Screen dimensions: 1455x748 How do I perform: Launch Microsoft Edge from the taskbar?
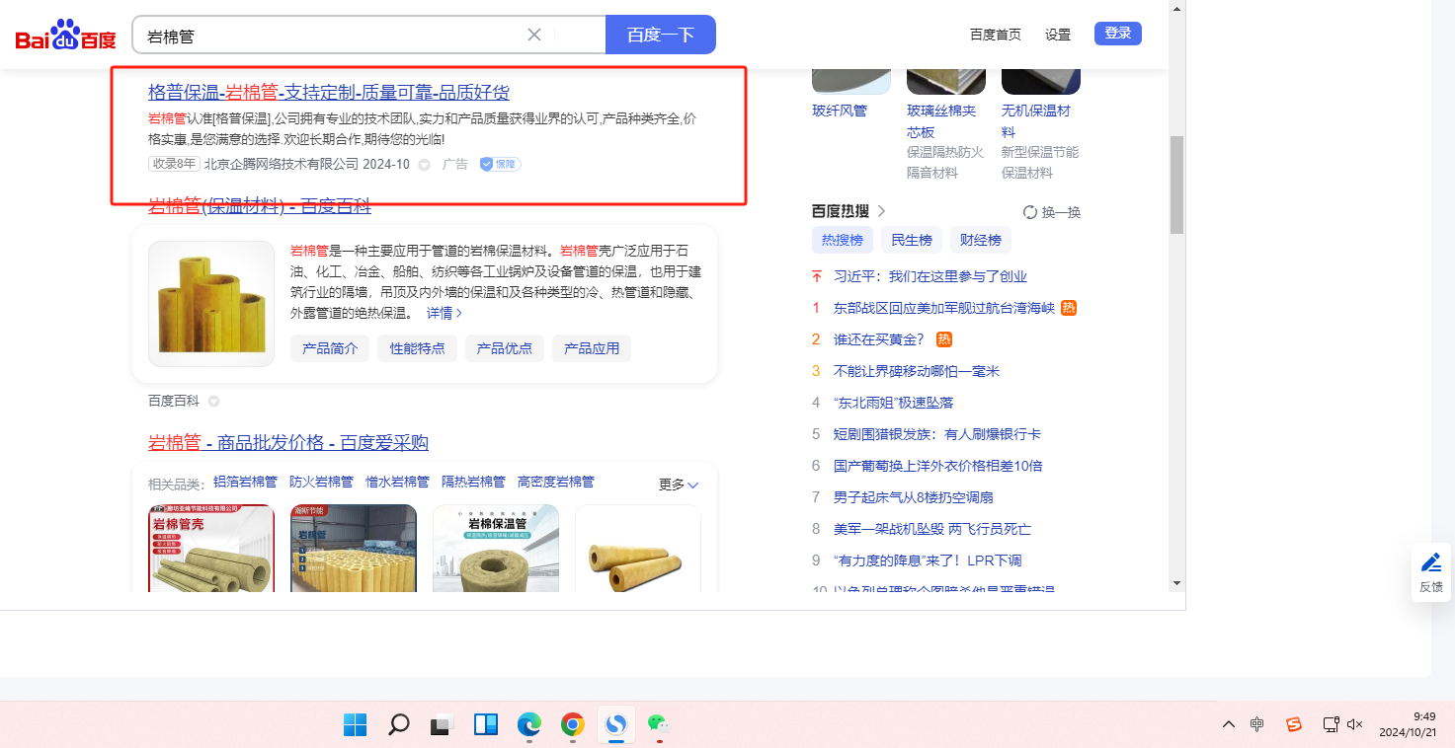tap(529, 725)
